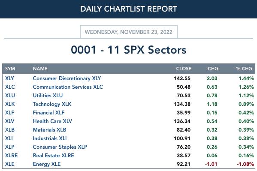
Task: Sort table by % CHG column header
Action: click(244, 69)
